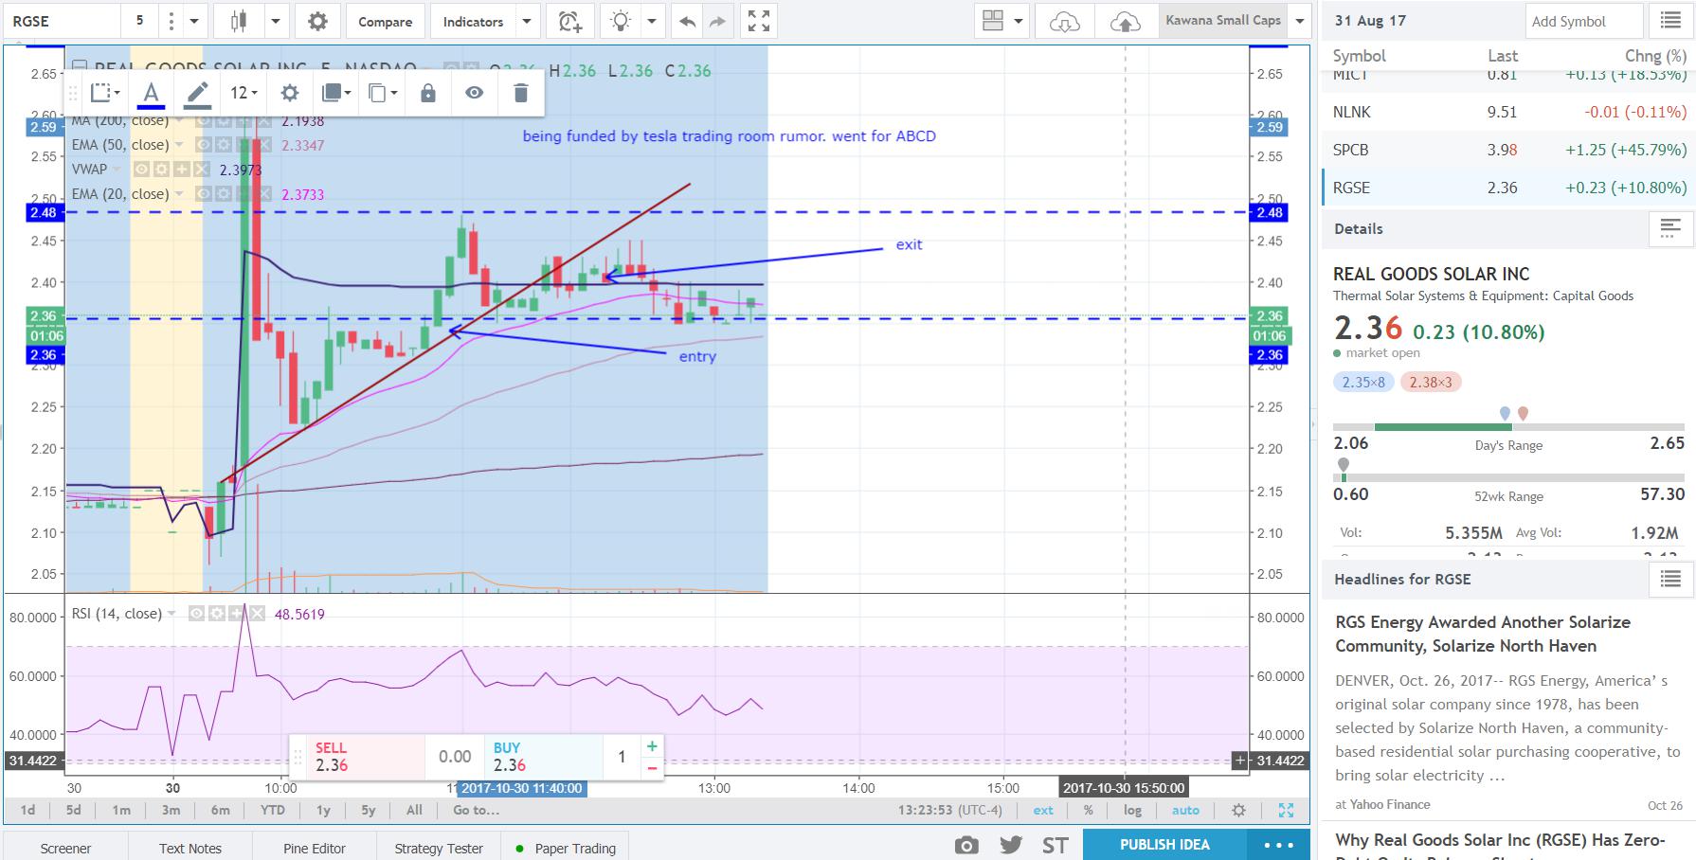1696x860 pixels.
Task: Click the SELL 2.36 button
Action: tap(366, 757)
